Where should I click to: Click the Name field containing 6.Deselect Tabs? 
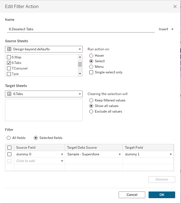(80, 29)
